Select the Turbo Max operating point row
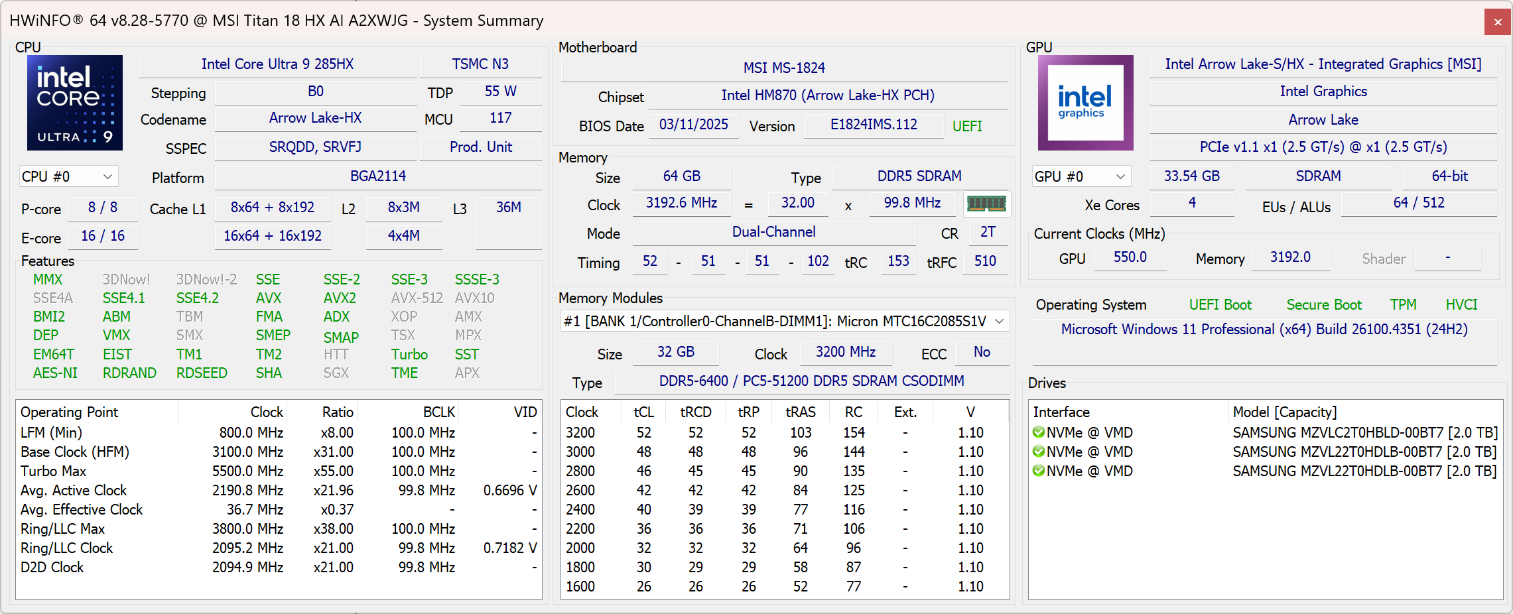The height and width of the screenshot is (614, 1513). point(279,471)
